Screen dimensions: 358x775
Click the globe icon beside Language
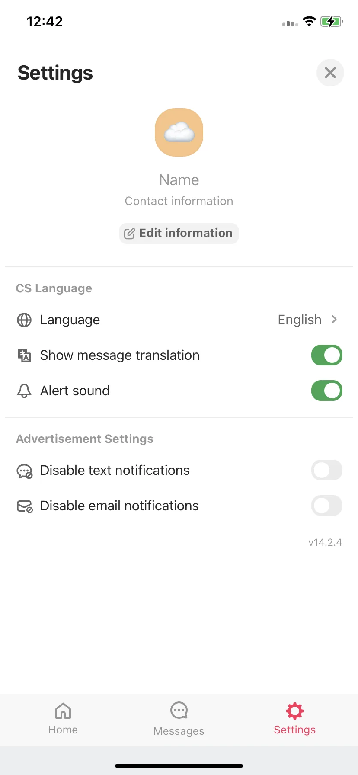tap(24, 320)
